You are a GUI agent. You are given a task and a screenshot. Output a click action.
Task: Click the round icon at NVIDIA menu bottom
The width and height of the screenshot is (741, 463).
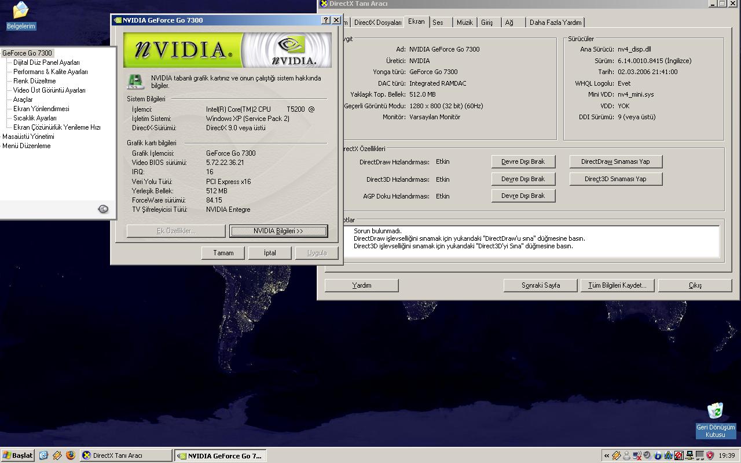tap(103, 209)
